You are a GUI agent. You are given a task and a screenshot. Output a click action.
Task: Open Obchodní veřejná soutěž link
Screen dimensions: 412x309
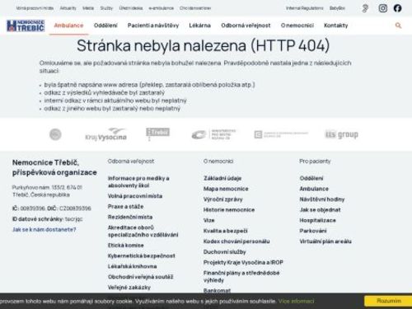coord(140,277)
